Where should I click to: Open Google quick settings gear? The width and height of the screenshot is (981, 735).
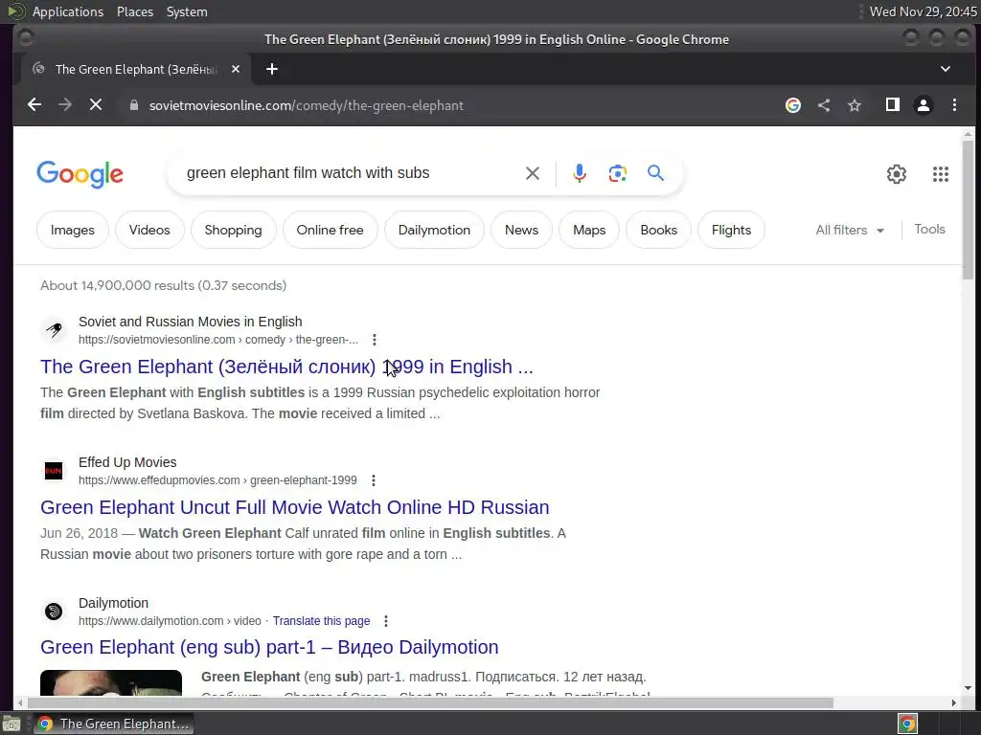[896, 174]
